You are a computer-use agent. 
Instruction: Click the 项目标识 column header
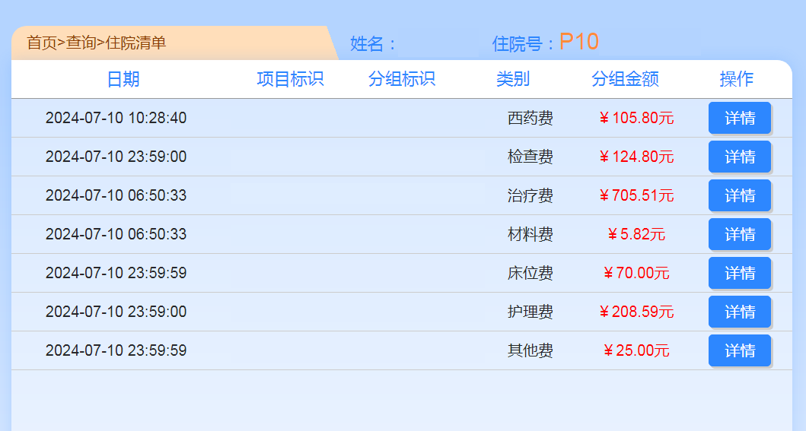(x=290, y=79)
